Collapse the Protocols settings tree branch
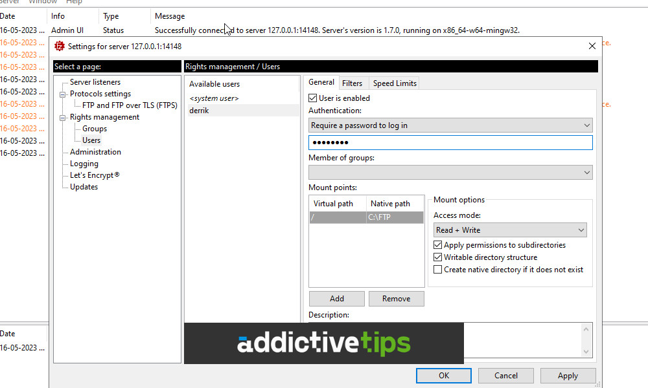 pyautogui.click(x=62, y=94)
